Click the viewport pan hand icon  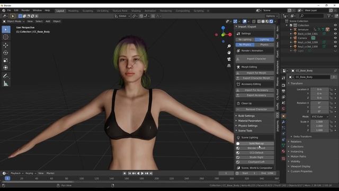point(229,53)
